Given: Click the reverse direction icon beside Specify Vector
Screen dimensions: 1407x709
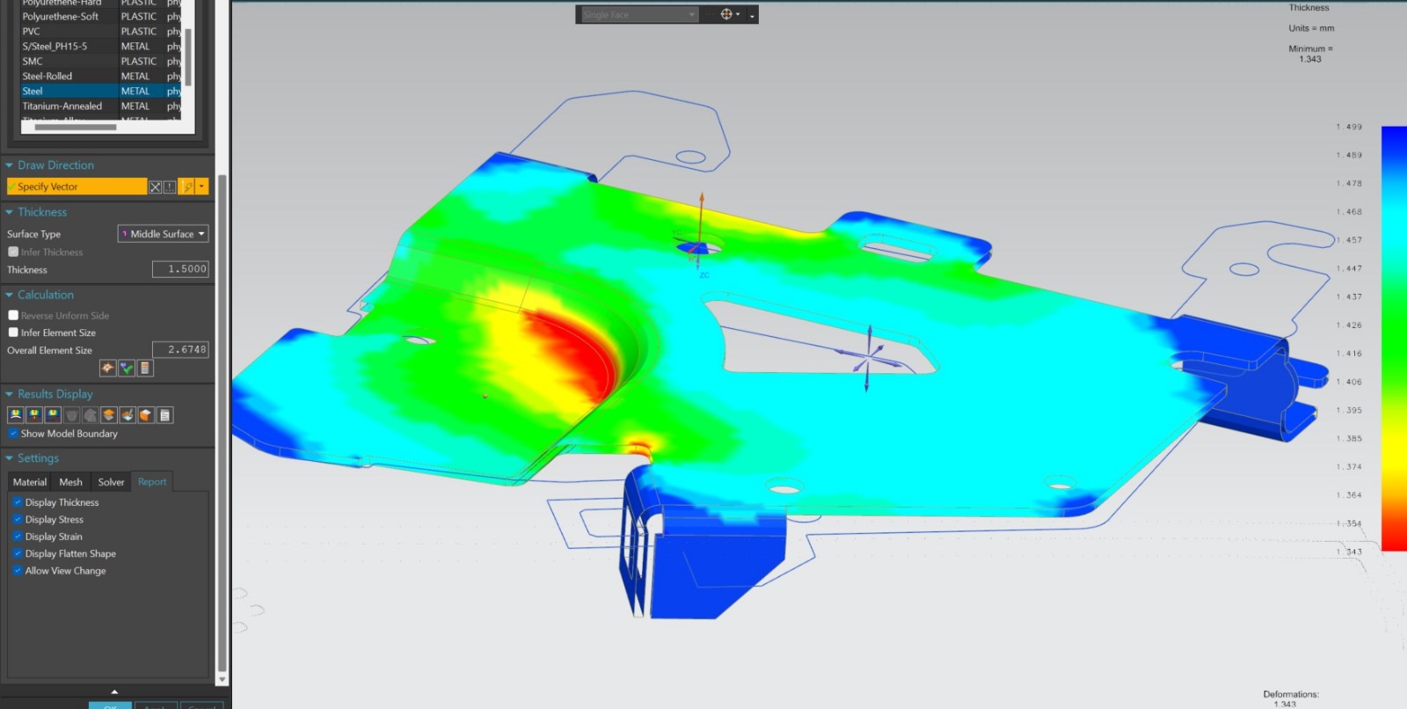Looking at the screenshot, I should [156, 186].
